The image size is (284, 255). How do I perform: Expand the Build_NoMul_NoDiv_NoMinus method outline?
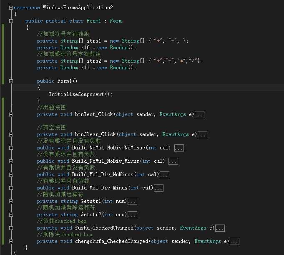coord(11,148)
